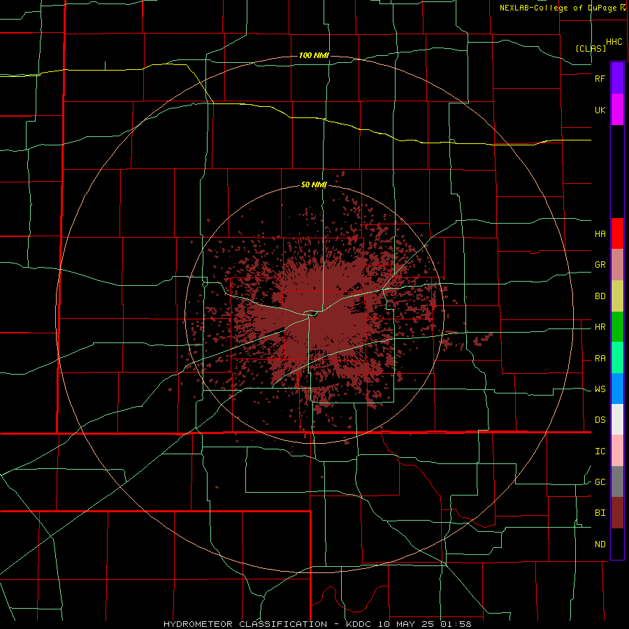Click the BD legend label
This screenshot has width=629, height=629.
click(x=600, y=296)
